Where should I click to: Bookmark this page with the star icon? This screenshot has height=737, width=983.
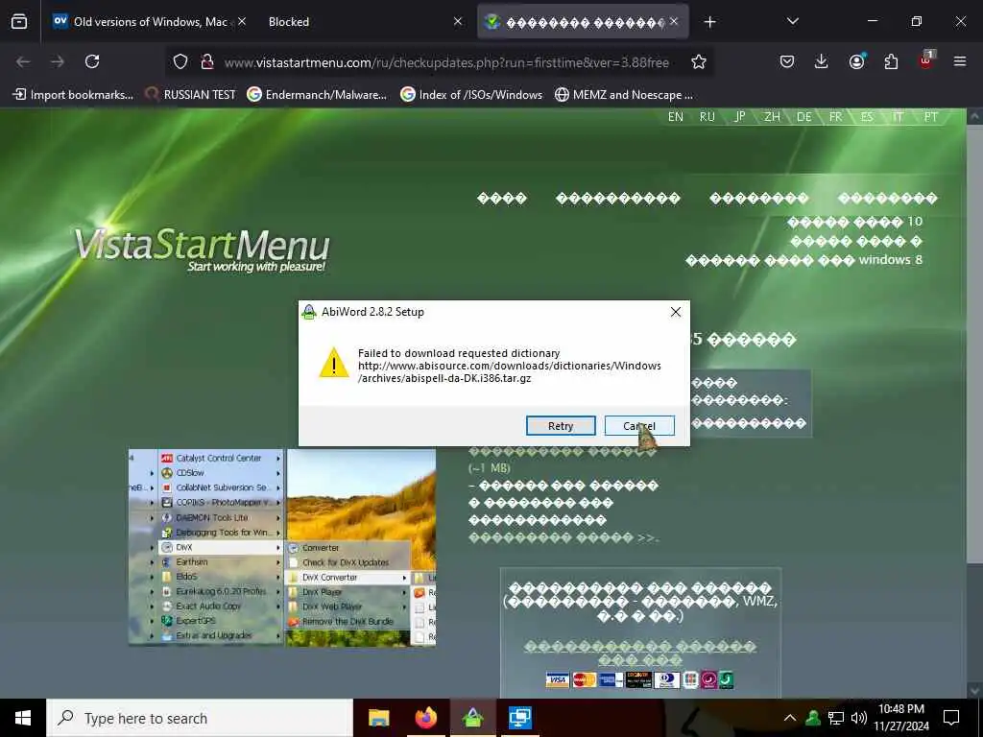coord(699,61)
